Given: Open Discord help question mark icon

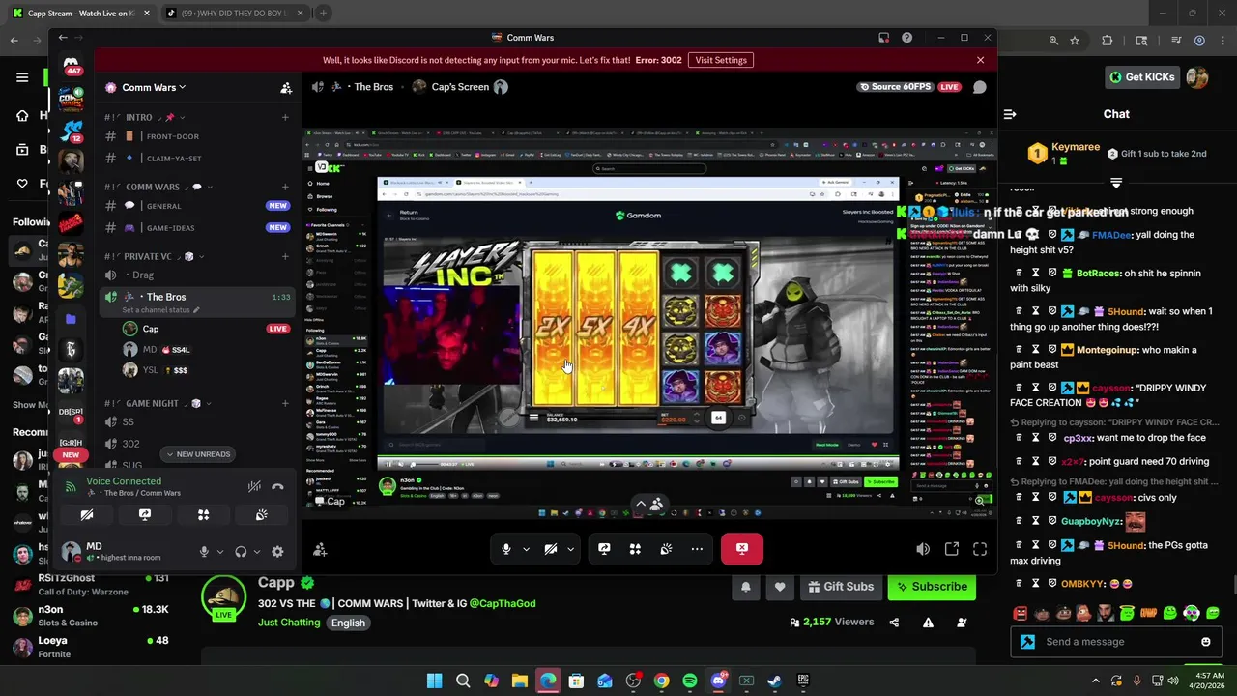Looking at the screenshot, I should click(906, 38).
